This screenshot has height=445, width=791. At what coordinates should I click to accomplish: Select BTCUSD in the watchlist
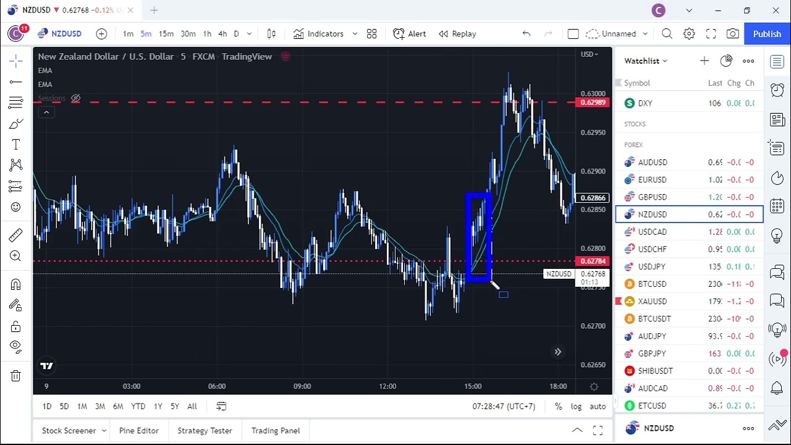690,284
